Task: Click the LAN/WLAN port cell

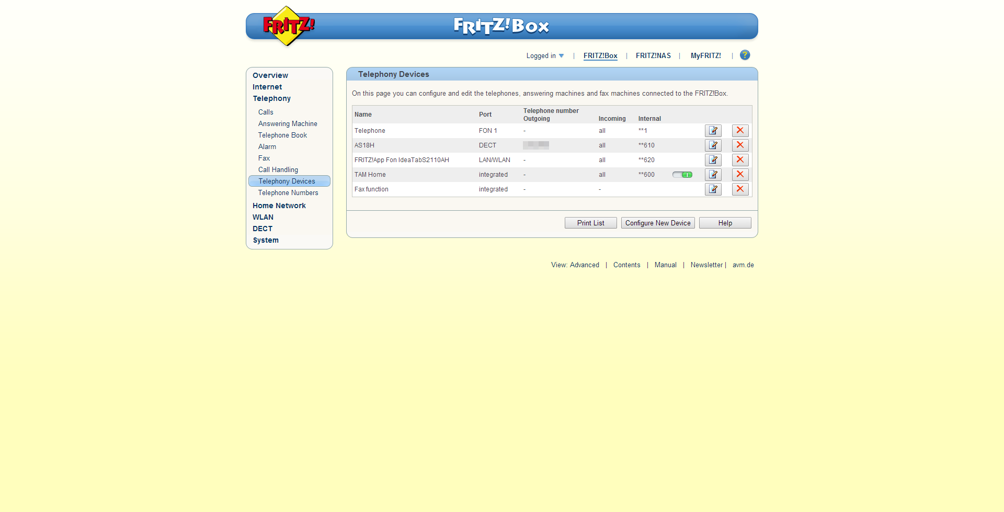Action: point(495,160)
